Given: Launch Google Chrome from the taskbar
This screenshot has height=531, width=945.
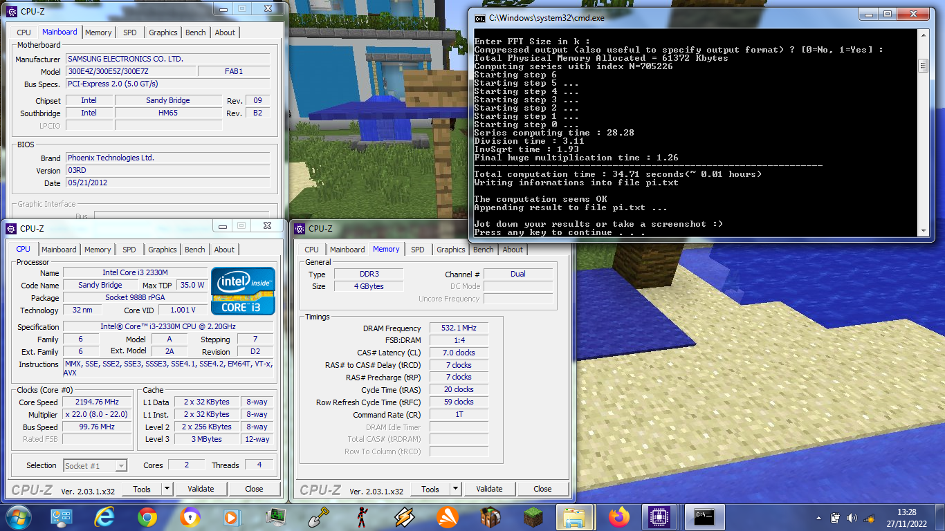Looking at the screenshot, I should tap(147, 517).
